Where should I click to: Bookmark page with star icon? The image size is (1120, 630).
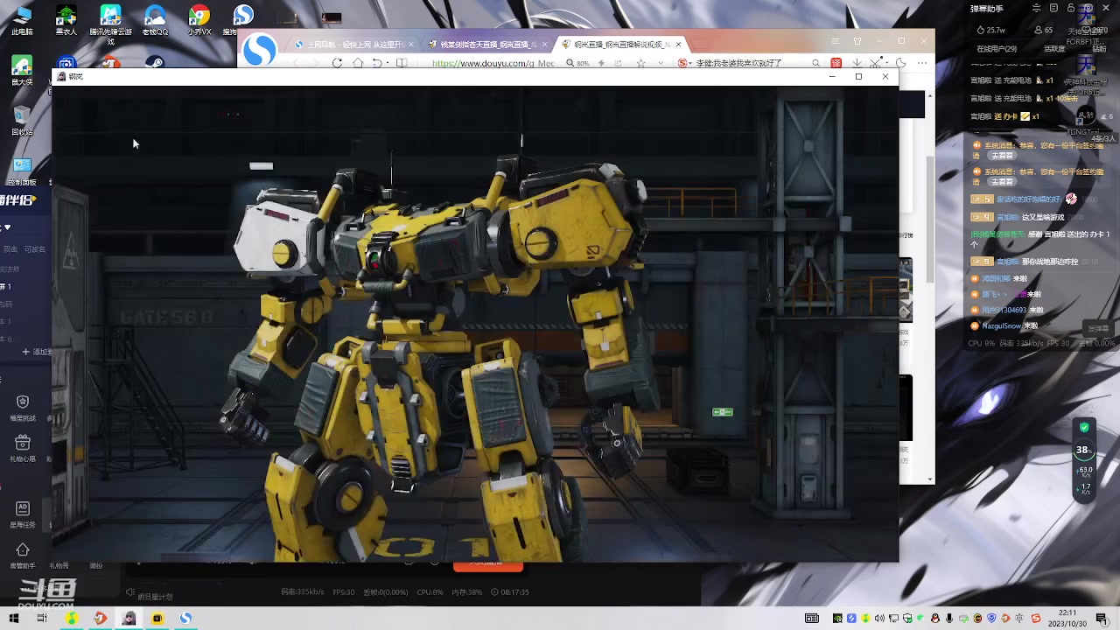(x=641, y=63)
